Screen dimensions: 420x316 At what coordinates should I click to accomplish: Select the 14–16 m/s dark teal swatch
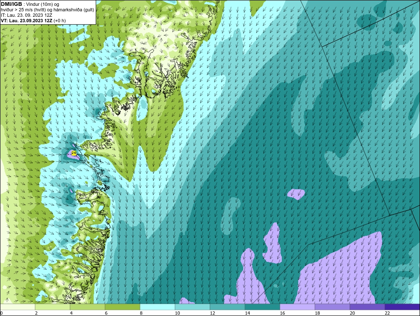point(262,307)
